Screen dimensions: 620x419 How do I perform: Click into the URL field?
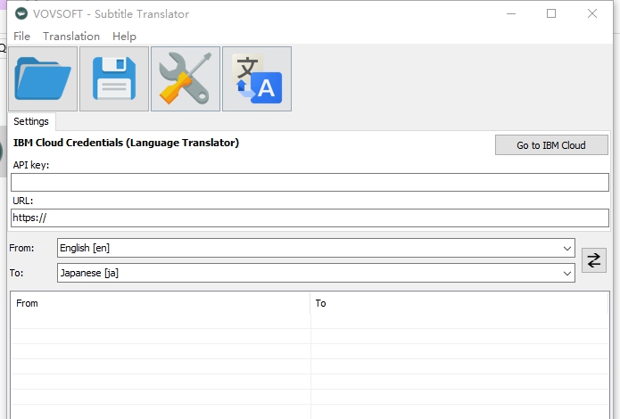310,218
